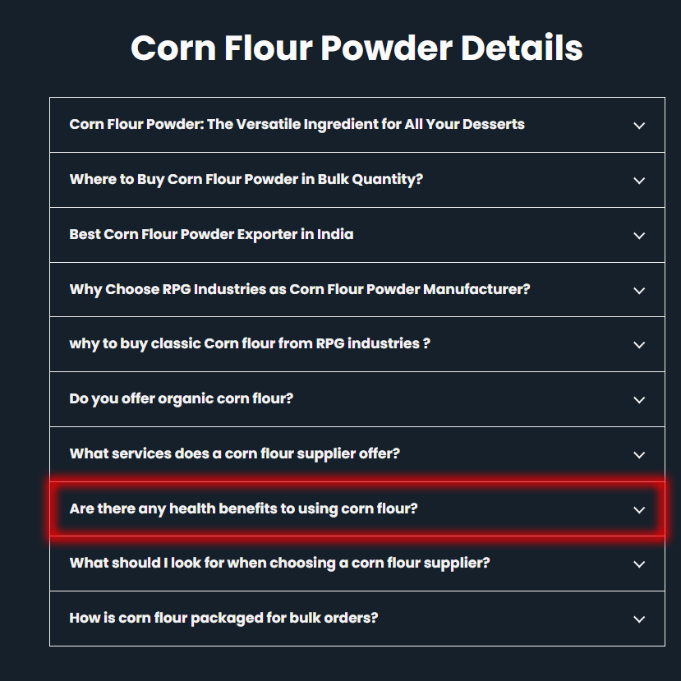Click chevron on 'Best Corn Flour Powder Exporter' row
The width and height of the screenshot is (681, 681).
(639, 236)
